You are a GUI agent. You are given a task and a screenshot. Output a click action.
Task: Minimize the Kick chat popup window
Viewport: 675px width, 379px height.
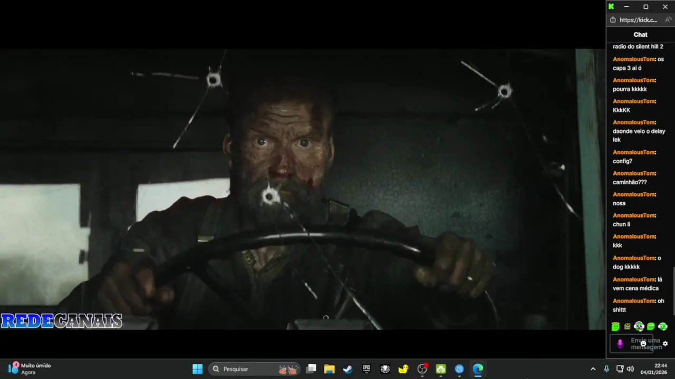coord(626,7)
